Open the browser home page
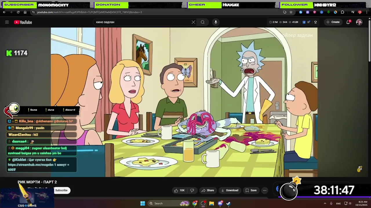 (25, 12)
